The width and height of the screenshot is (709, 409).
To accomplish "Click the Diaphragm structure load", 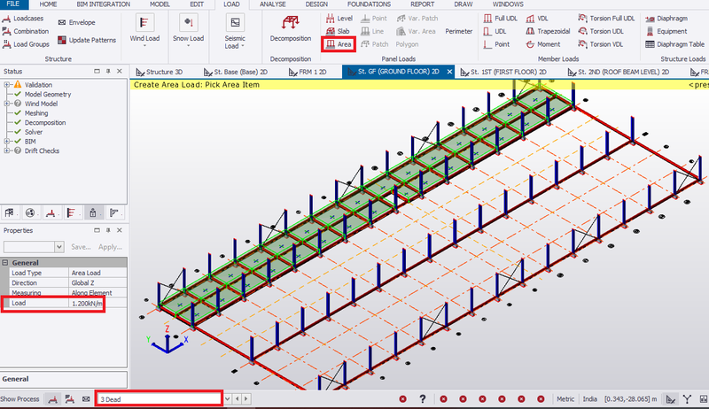I will coord(666,19).
